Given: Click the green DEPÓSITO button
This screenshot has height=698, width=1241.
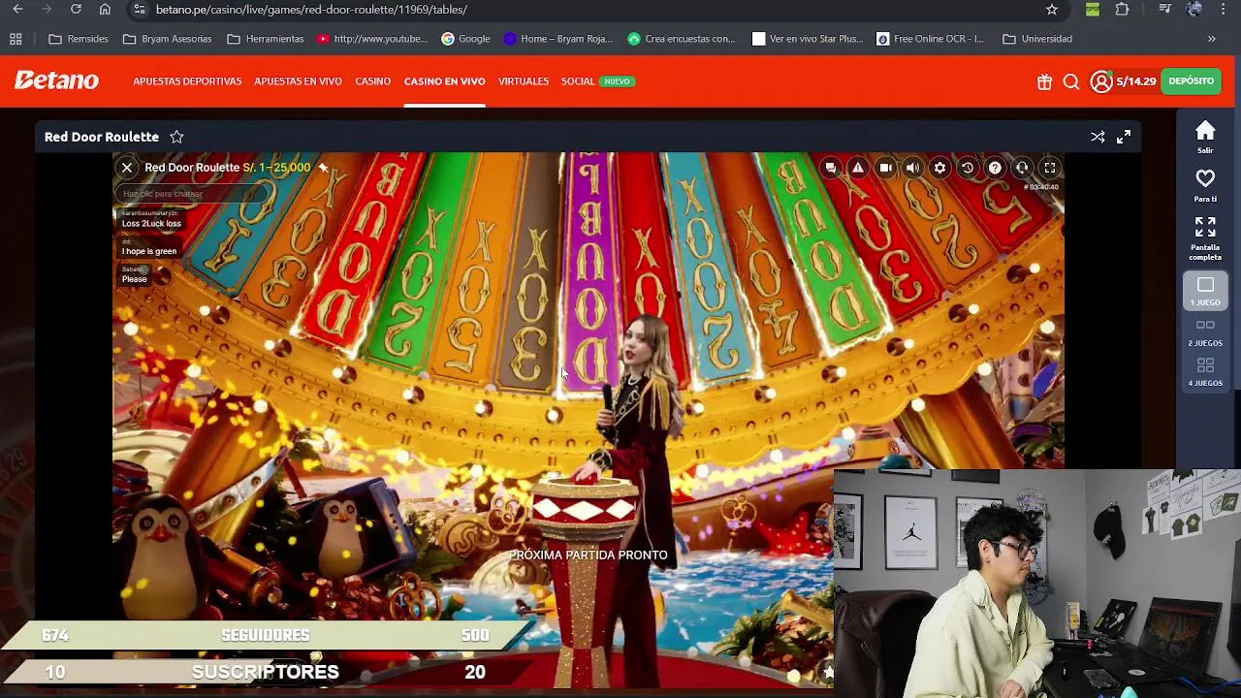Looking at the screenshot, I should tap(1191, 81).
